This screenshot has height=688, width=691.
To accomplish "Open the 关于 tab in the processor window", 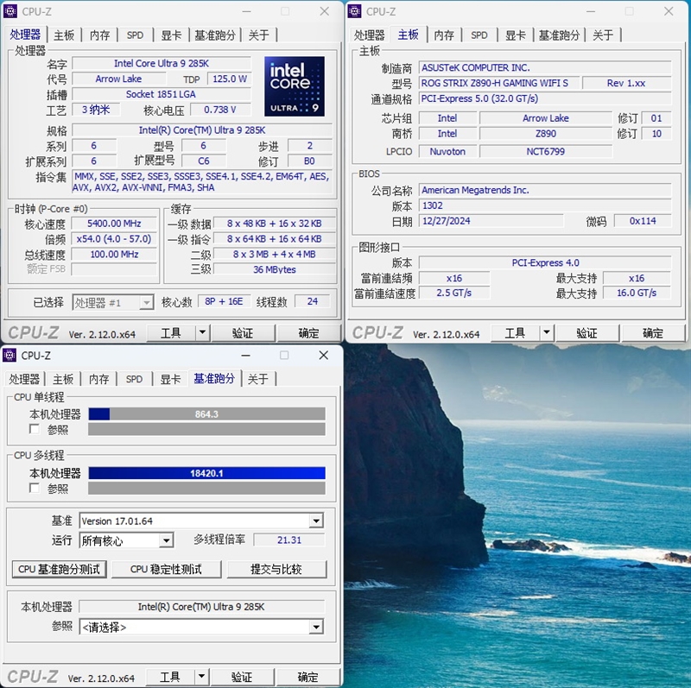I will click(258, 35).
